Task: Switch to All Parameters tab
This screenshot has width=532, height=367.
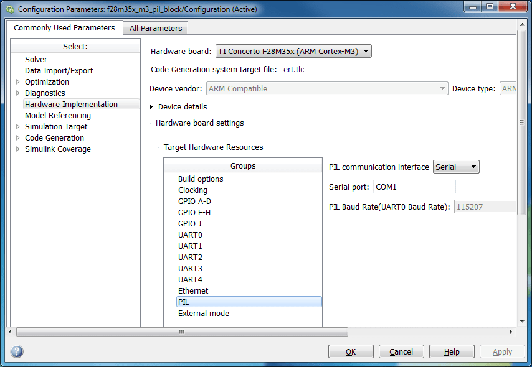Action: tap(156, 28)
